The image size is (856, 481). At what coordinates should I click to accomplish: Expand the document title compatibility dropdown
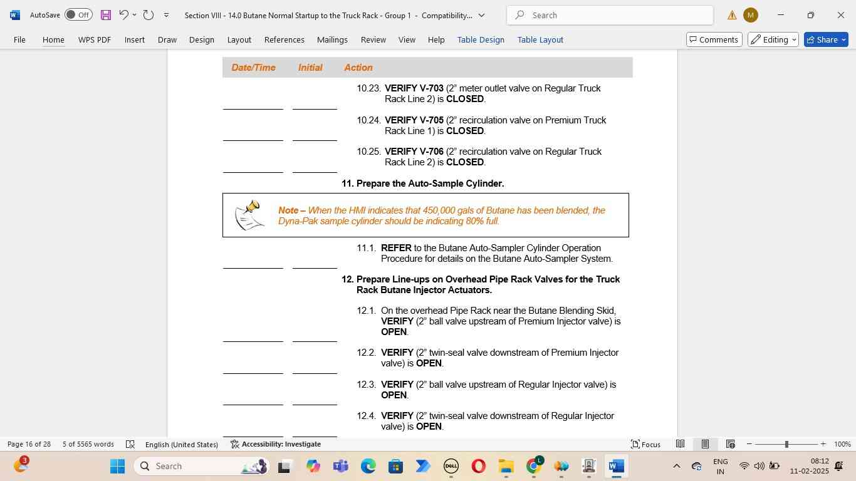click(481, 15)
